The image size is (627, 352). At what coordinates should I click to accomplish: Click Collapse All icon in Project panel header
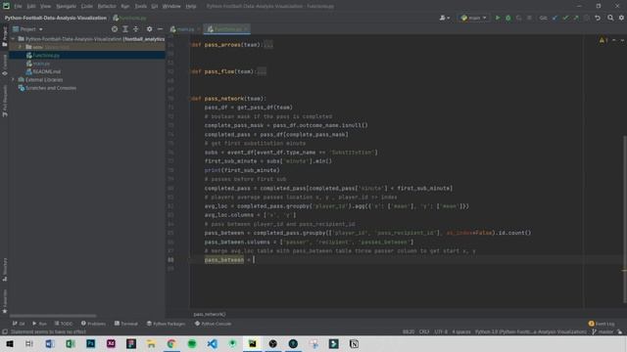tap(135, 29)
